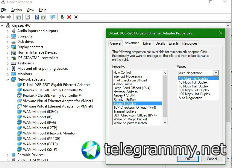Select the Knyazev-PC computer icon
The height and width of the screenshot is (168, 232).
(7, 25)
